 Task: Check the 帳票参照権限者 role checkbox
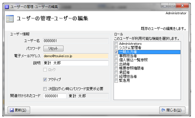116,68
